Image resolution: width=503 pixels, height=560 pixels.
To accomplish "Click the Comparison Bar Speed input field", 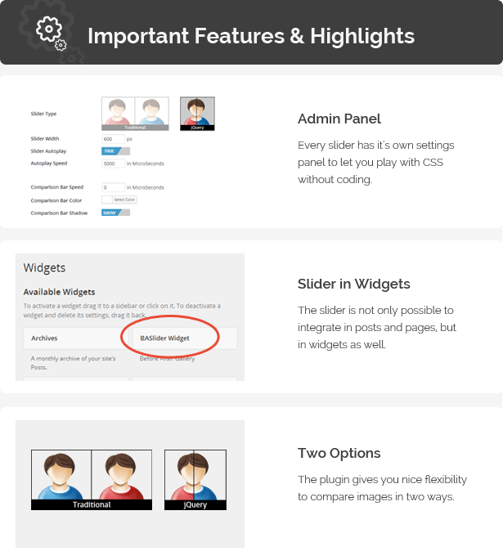I will tap(112, 187).
